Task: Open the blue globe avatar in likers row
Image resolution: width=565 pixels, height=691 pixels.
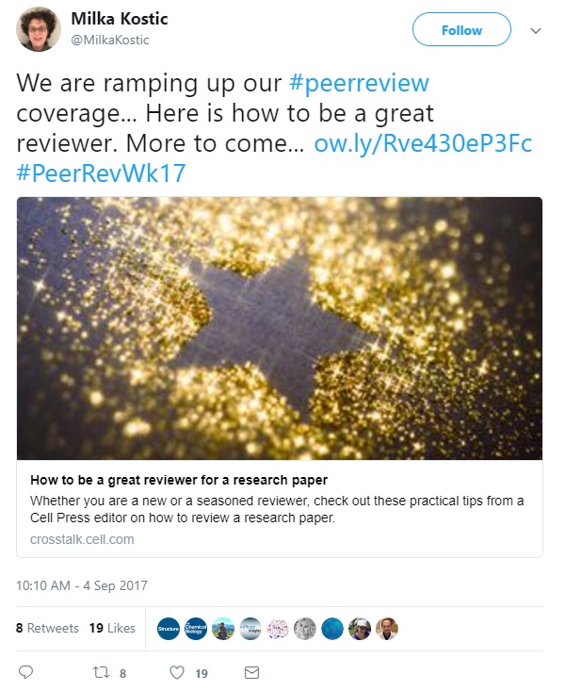Action: 332,629
